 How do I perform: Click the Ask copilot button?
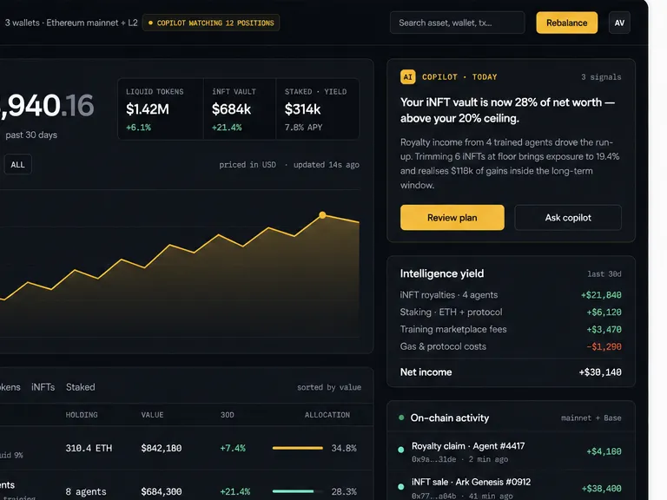568,218
